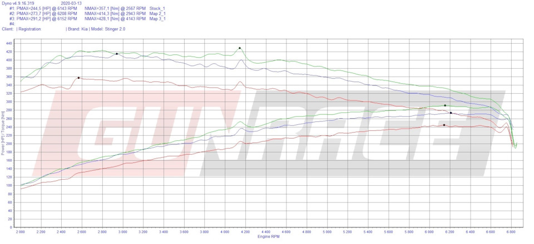Image resolution: width=534 pixels, height=244 pixels.
Task: Click the Model: Stinger 2.0 text
Action: tap(108, 29)
